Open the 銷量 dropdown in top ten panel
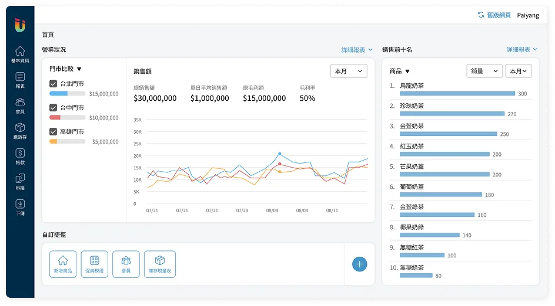 [484, 72]
